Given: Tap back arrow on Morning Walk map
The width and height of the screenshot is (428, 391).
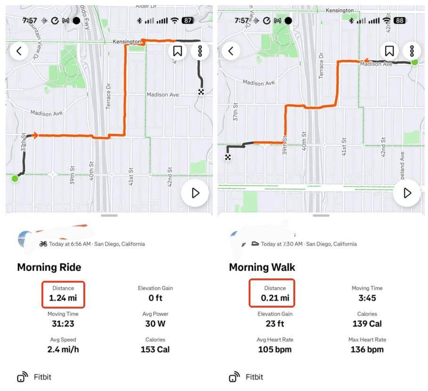Looking at the screenshot, I should pyautogui.click(x=231, y=51).
